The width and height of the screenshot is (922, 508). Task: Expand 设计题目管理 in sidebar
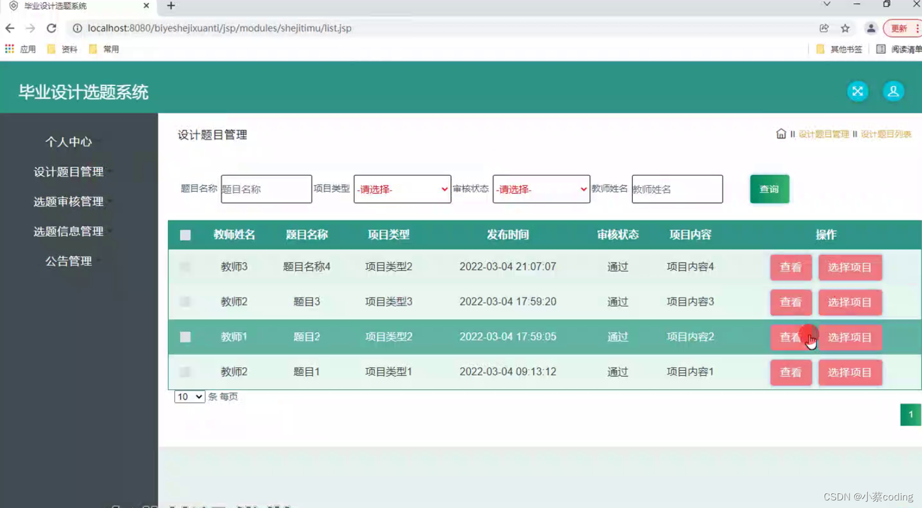tap(68, 172)
